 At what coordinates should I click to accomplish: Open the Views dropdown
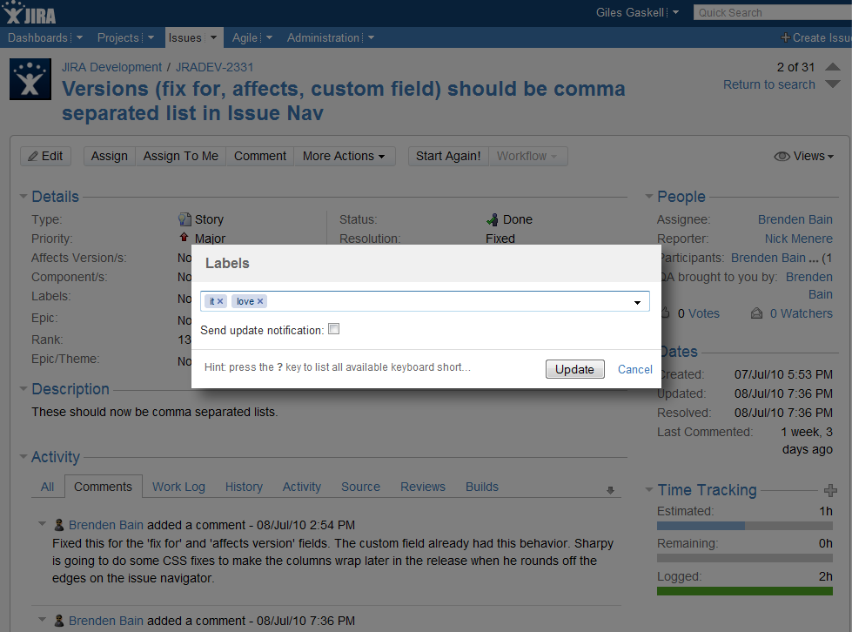[803, 156]
